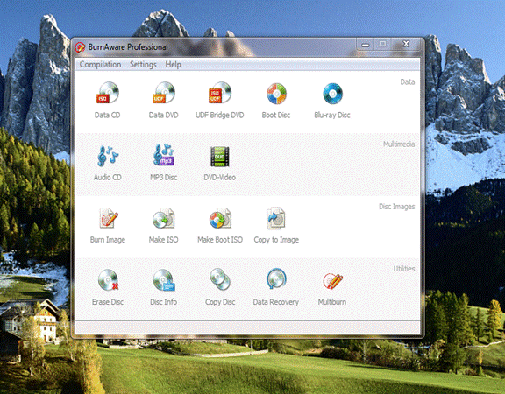Open the Erase Disc utility
Image resolution: width=505 pixels, height=394 pixels.
coord(108,287)
